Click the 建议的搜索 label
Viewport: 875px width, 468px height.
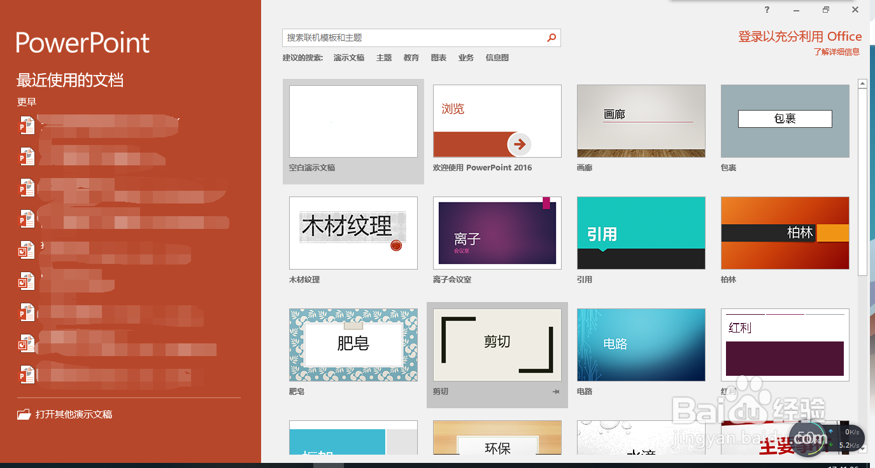tap(302, 58)
